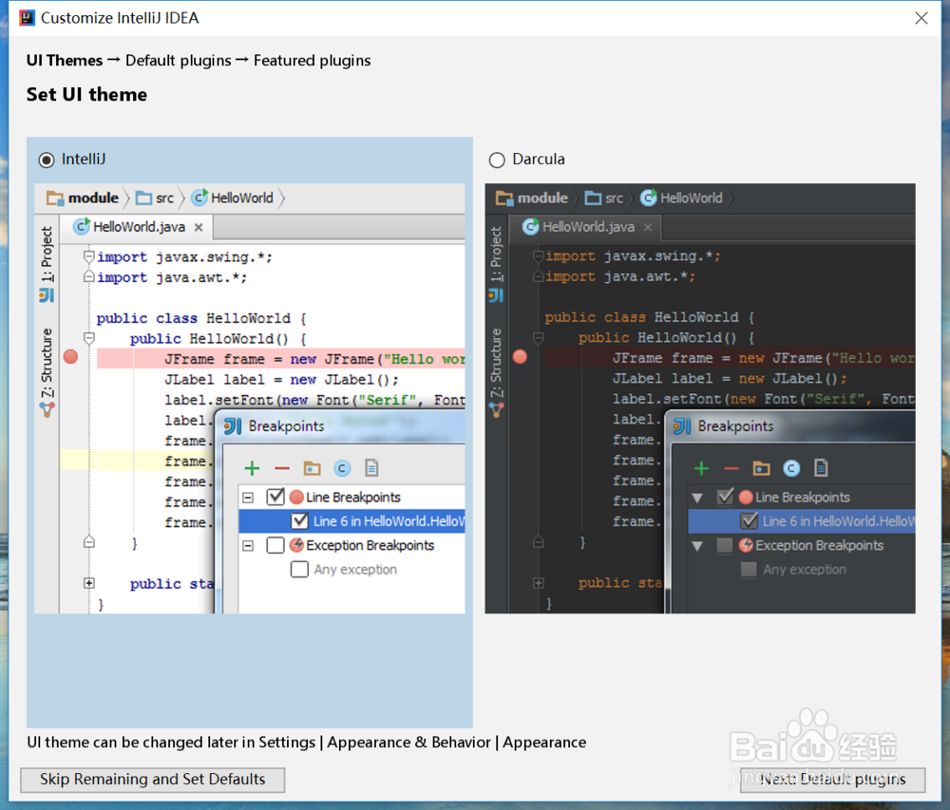This screenshot has width=950, height=810.
Task: Toggle Any exception checkbox in Darcula preview
Action: 749,570
